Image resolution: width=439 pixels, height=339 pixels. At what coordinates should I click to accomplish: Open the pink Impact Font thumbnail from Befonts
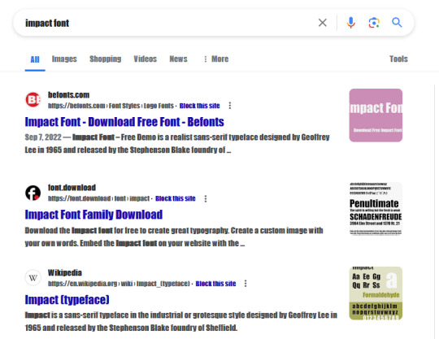click(x=376, y=115)
